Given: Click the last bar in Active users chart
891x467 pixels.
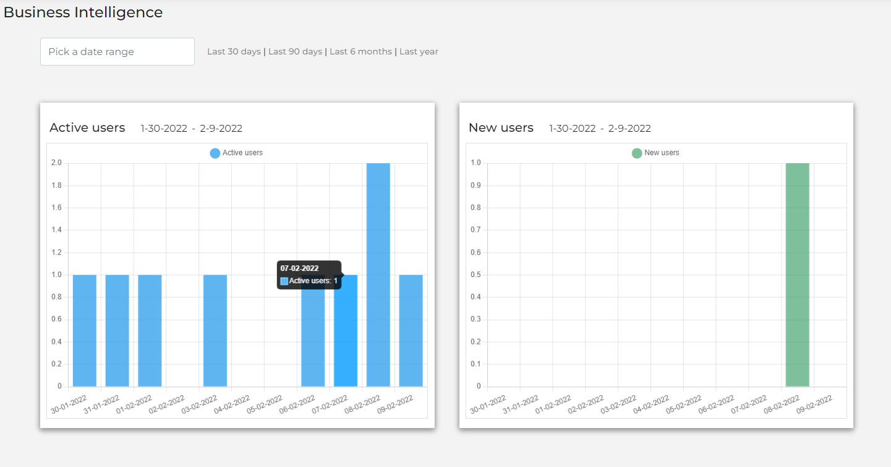Looking at the screenshot, I should pos(411,330).
